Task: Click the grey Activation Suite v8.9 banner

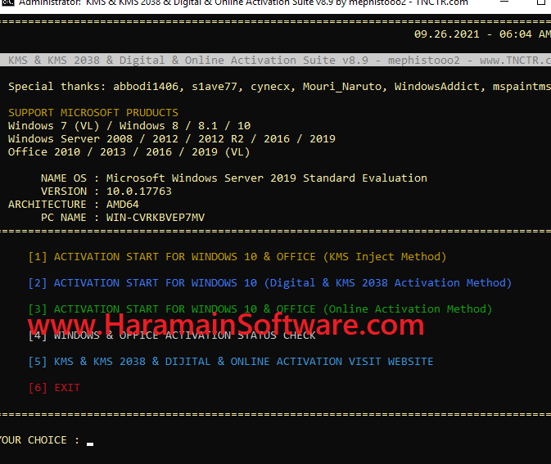Action: tap(275, 60)
